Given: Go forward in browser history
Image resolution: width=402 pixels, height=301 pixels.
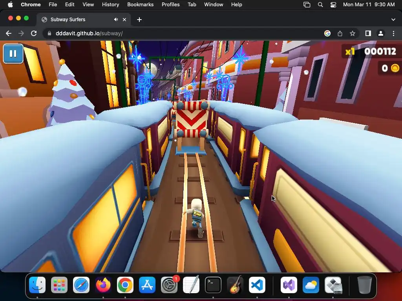Looking at the screenshot, I should pyautogui.click(x=21, y=33).
